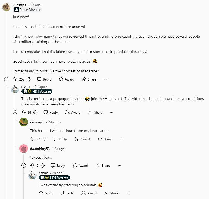Image resolution: width=209 pixels, height=199 pixels.
Task: Upvote r-volk's propaganda video comment
Action: (x=24, y=113)
